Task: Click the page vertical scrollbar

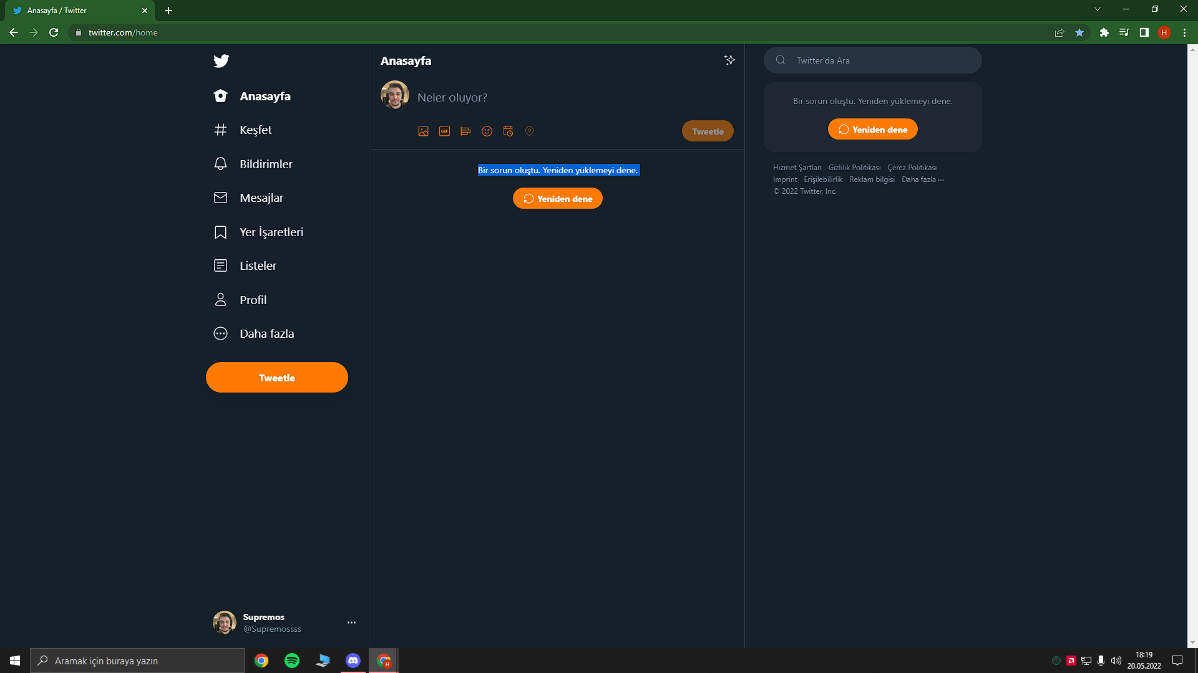Action: pos(1192,346)
